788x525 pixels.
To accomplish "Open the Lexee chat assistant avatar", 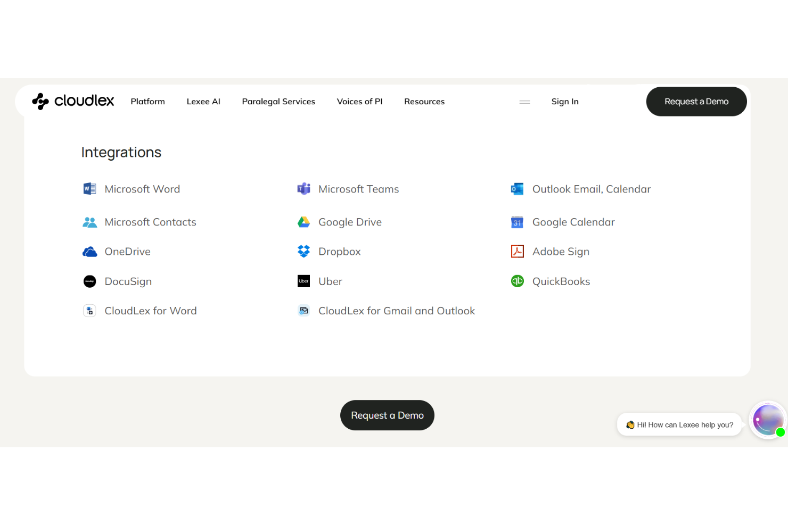I will point(767,420).
